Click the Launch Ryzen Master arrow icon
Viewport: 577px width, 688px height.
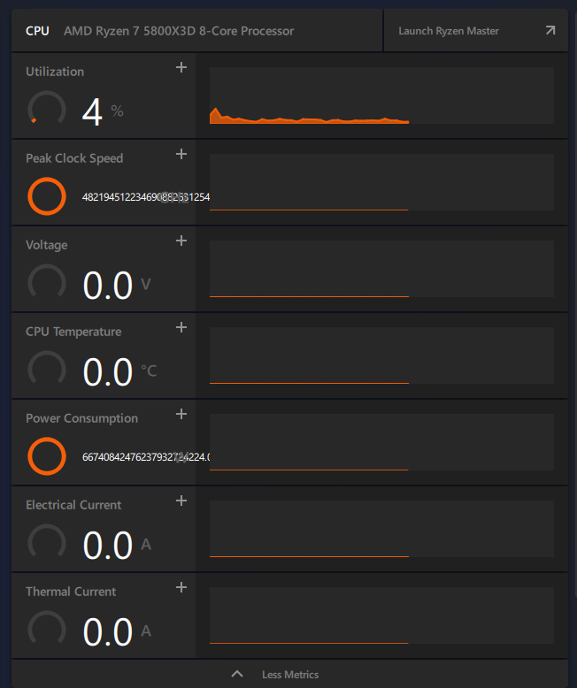(x=550, y=30)
